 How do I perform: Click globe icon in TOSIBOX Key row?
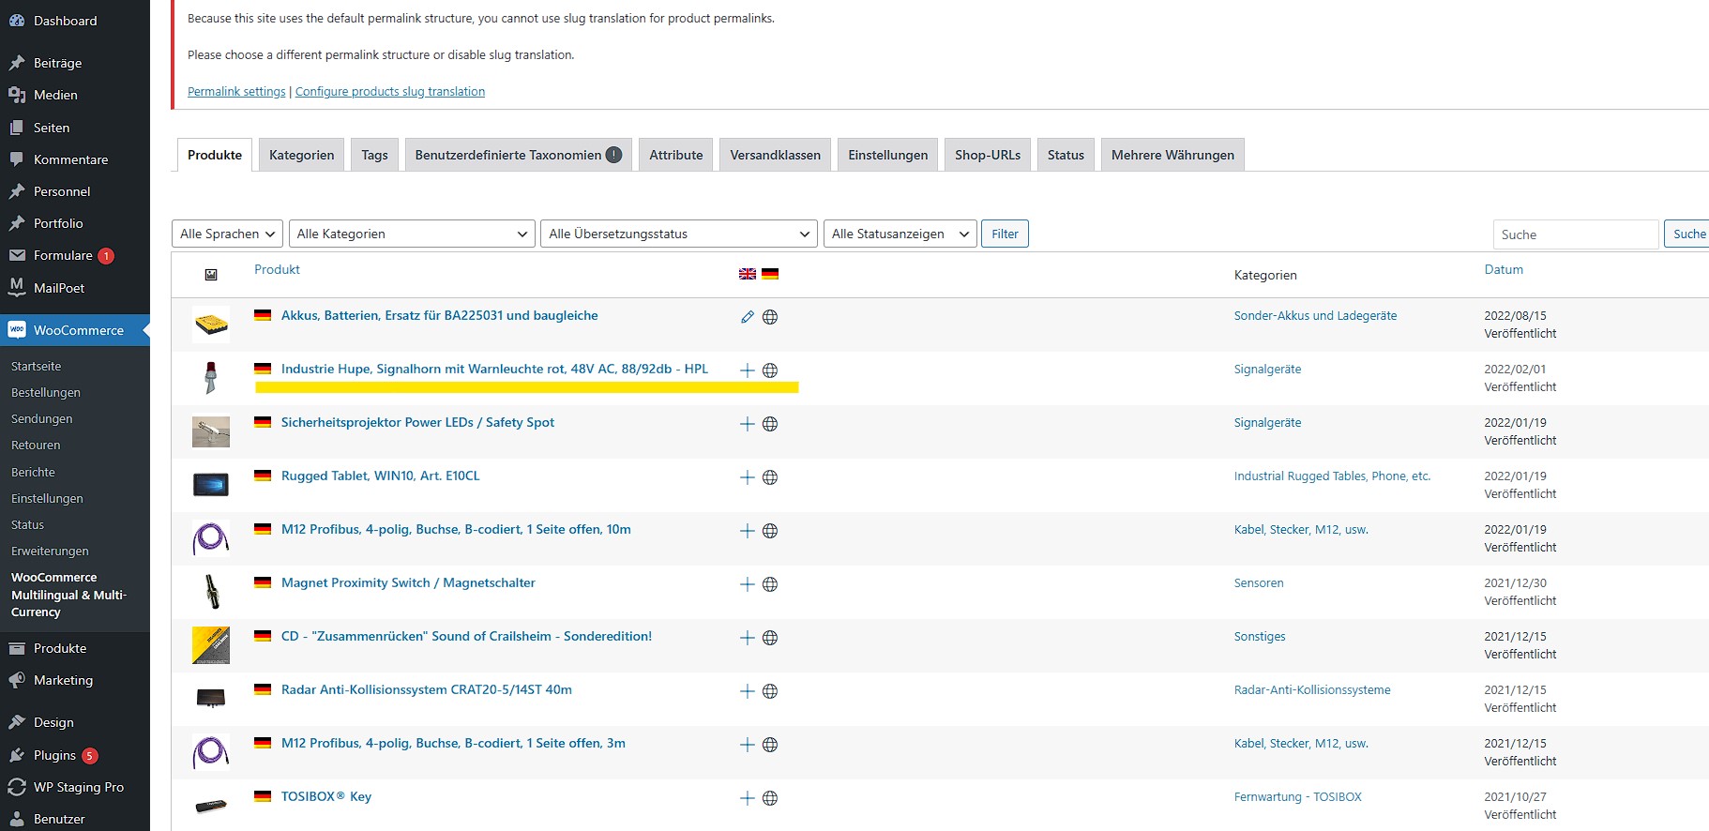[770, 798]
